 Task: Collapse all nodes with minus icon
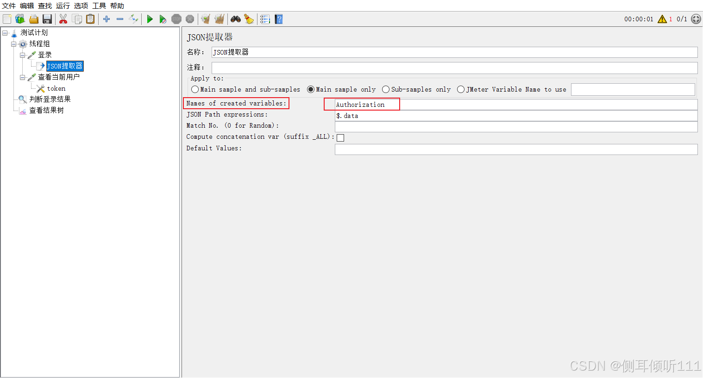120,19
